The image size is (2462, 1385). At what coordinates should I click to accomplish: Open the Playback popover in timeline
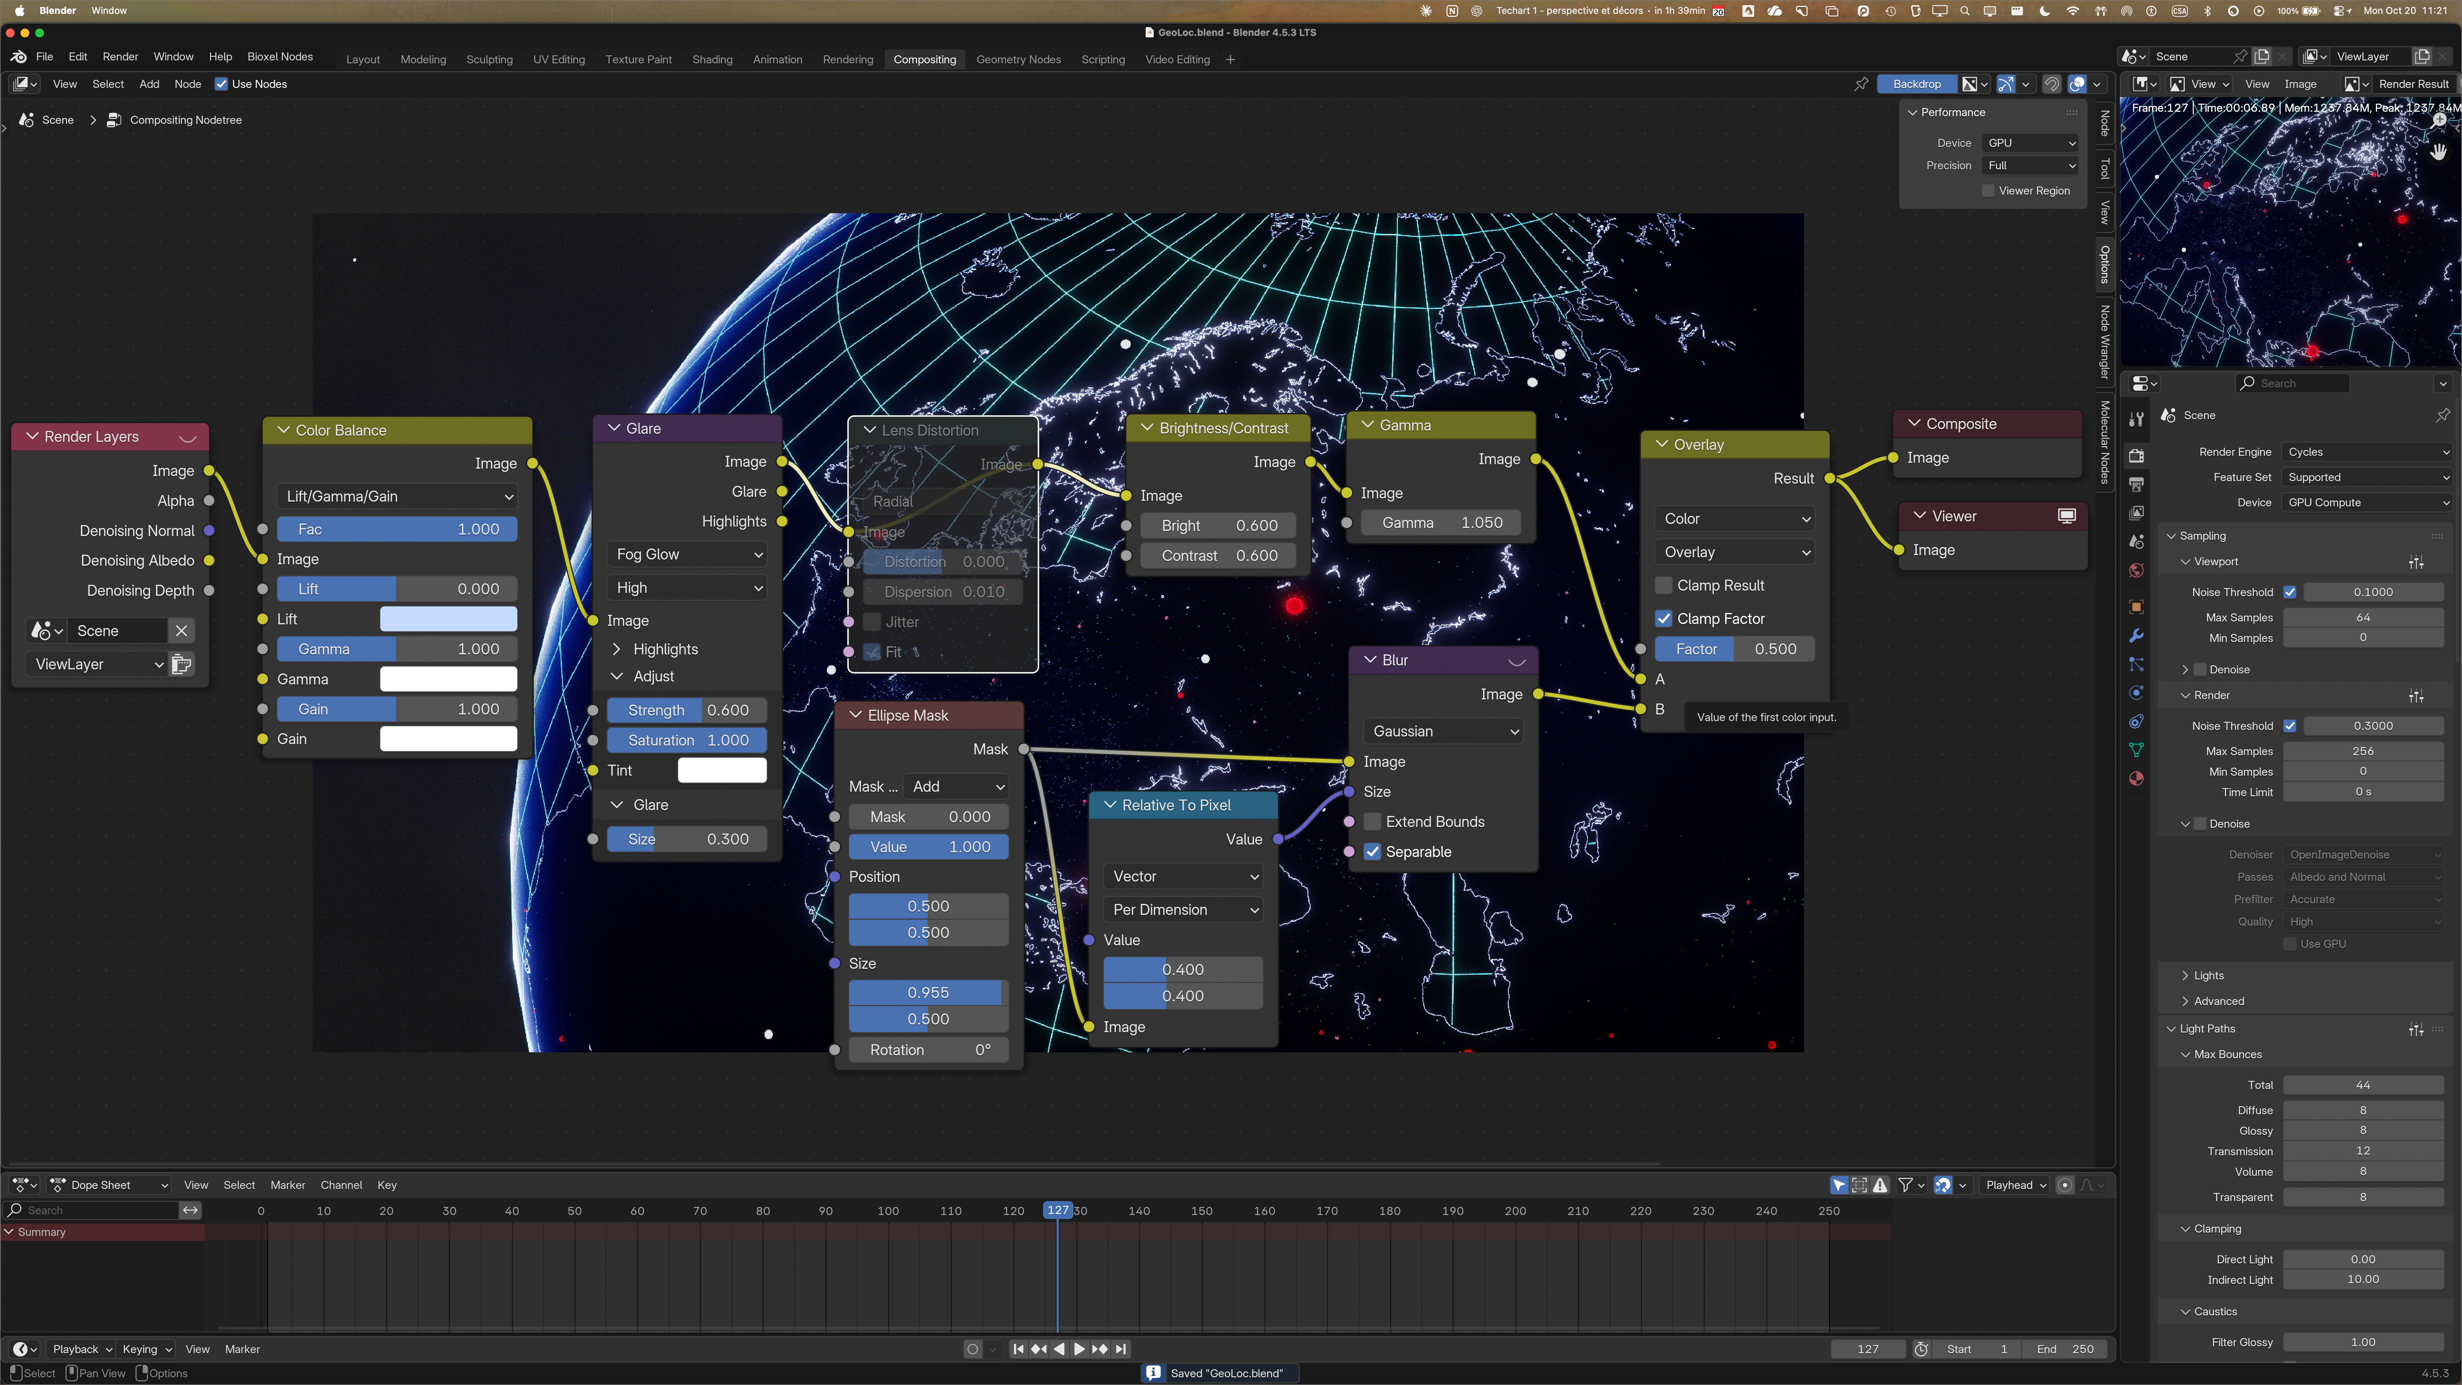coord(82,1349)
